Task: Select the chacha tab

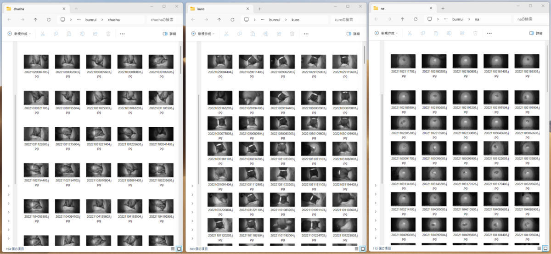Action: pos(36,8)
